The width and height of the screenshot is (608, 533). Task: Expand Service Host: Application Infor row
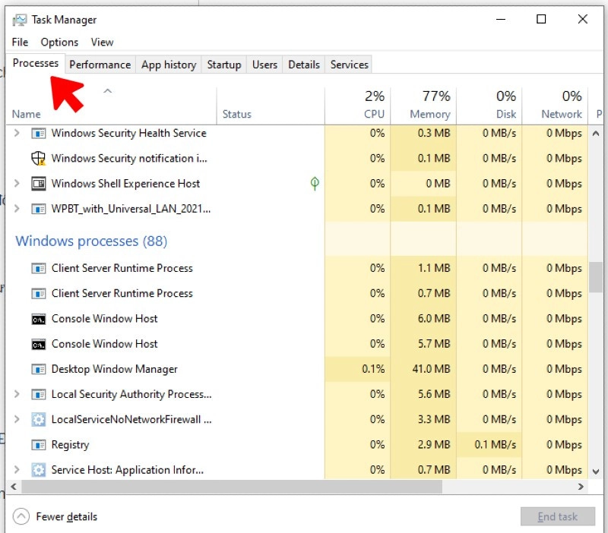(17, 470)
